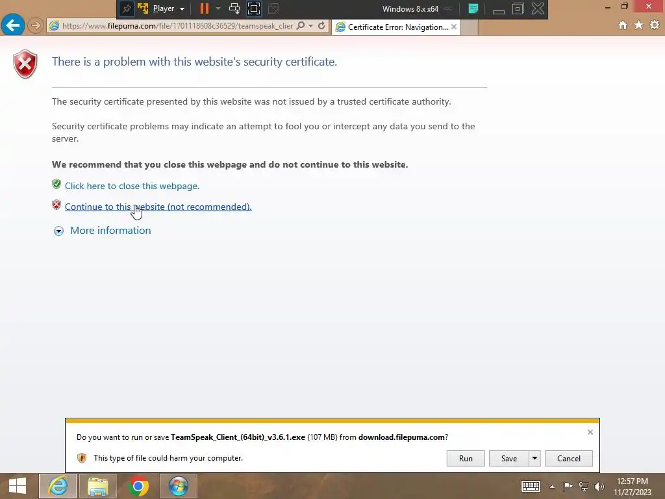This screenshot has width=665, height=499.
Task: Launch Google Chrome from the taskbar
Action: [138, 486]
